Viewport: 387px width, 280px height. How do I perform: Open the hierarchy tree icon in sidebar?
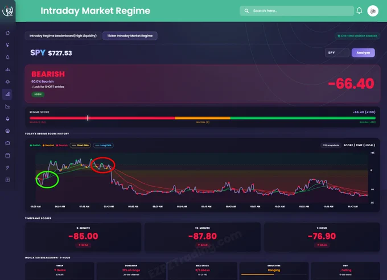pos(7,69)
